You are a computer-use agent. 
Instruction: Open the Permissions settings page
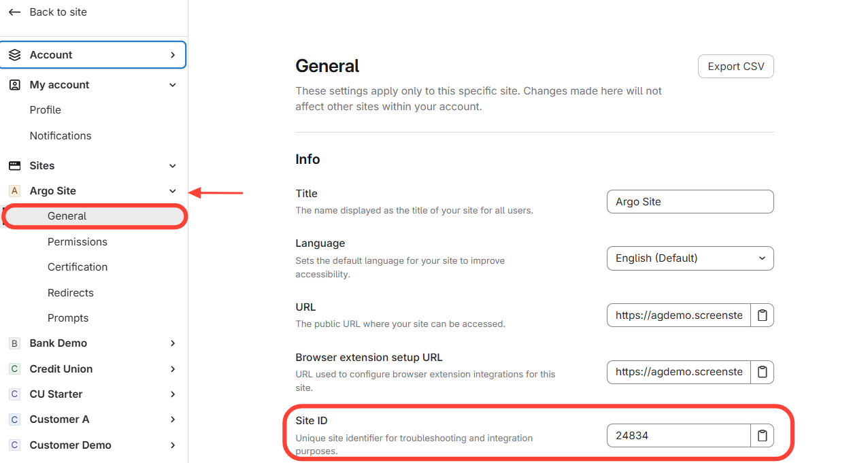coord(78,242)
